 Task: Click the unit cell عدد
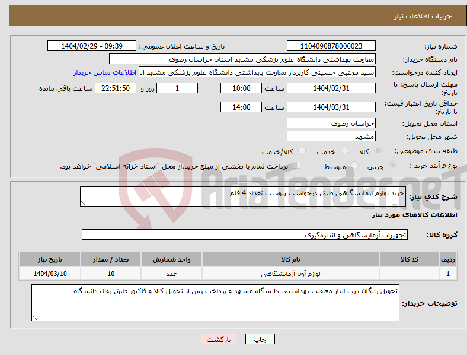pos(171,274)
